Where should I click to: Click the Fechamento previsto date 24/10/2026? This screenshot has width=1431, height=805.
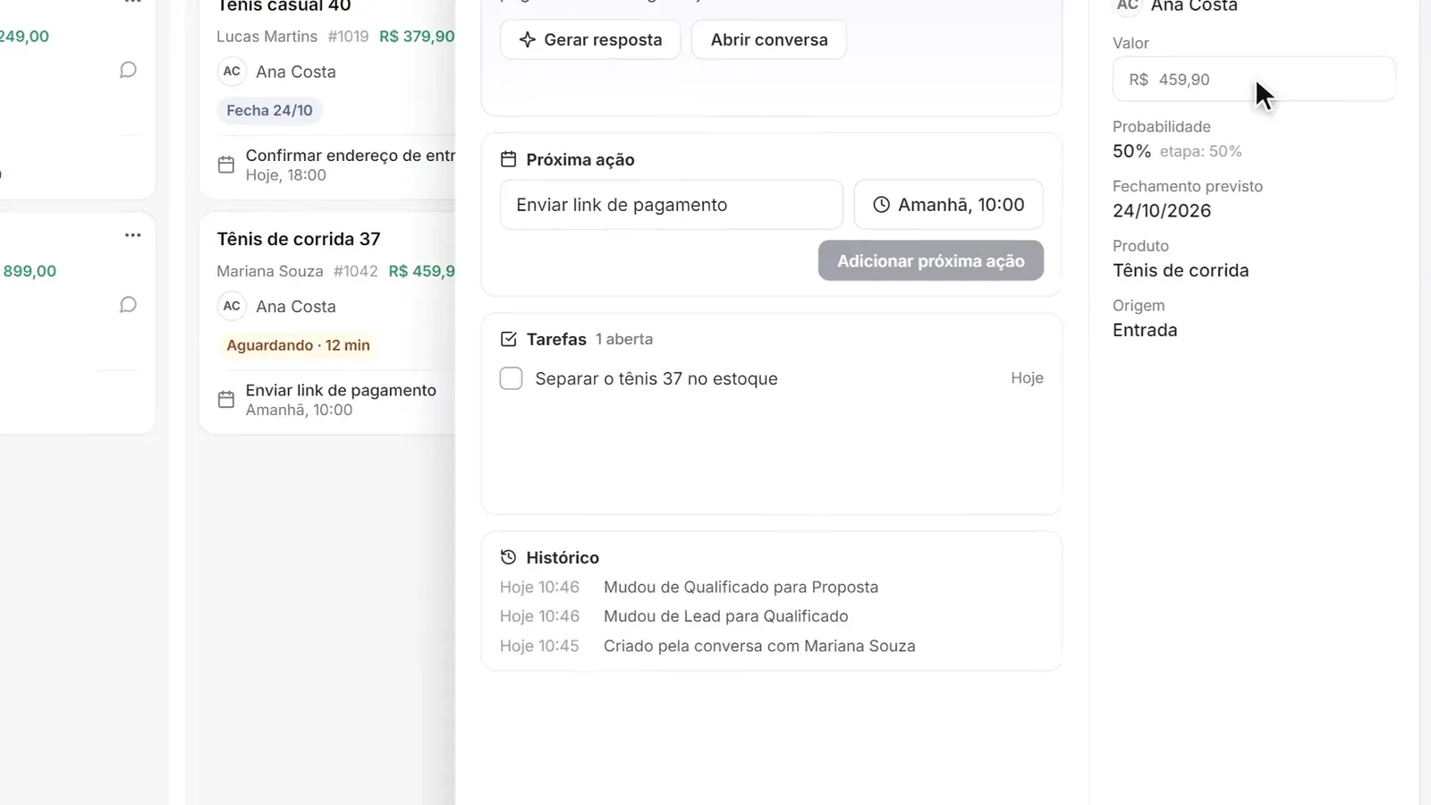pyautogui.click(x=1162, y=211)
